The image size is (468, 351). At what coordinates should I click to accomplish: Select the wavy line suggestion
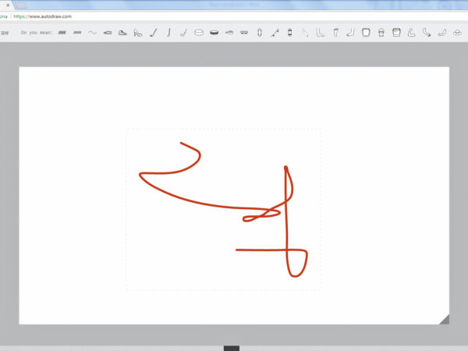(x=92, y=33)
